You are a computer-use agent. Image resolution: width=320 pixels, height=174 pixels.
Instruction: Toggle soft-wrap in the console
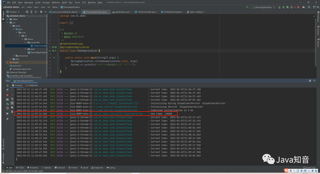(12, 99)
